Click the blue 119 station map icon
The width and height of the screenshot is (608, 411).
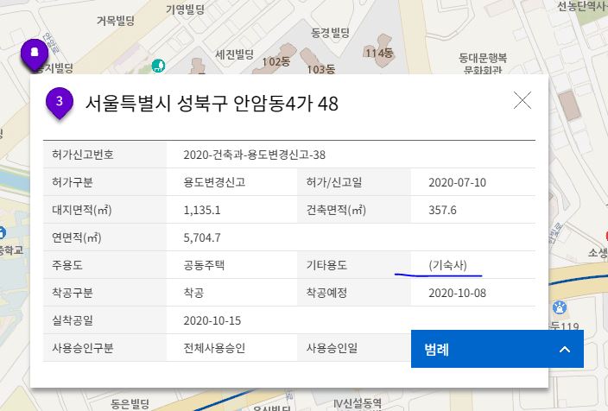560,307
